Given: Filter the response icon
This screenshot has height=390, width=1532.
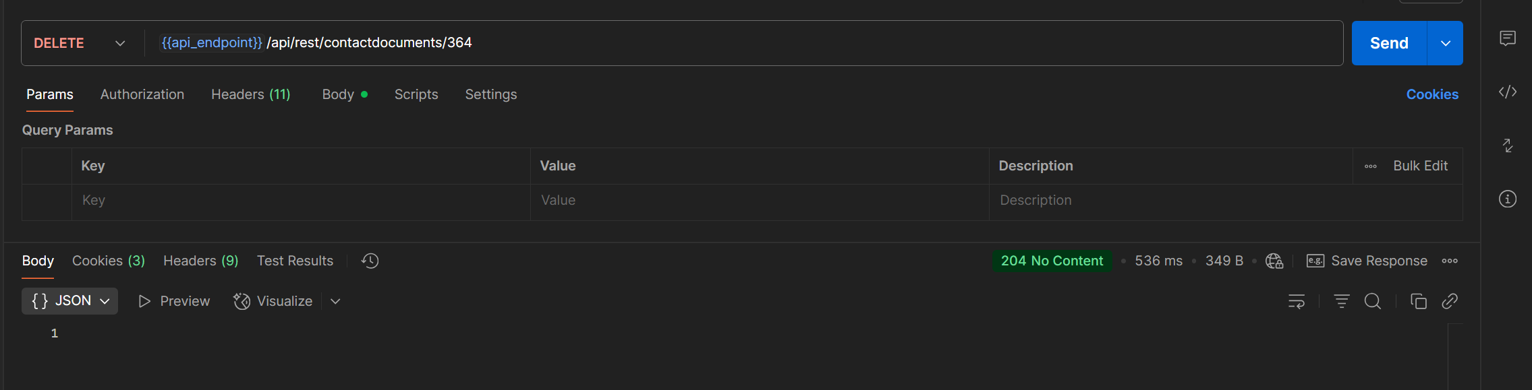Looking at the screenshot, I should (1342, 301).
